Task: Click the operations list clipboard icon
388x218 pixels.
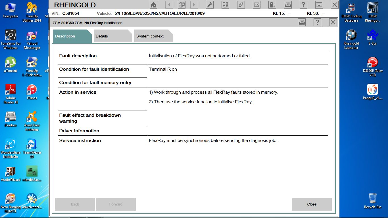Action: tap(182, 5)
